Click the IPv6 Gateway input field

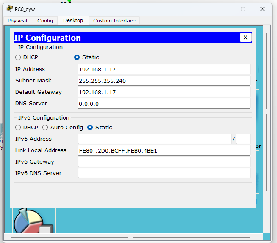[x=164, y=162]
